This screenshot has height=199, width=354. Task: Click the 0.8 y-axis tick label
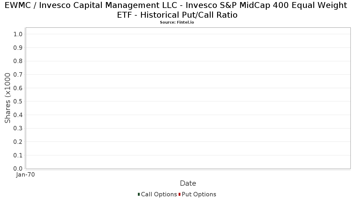click(18, 61)
